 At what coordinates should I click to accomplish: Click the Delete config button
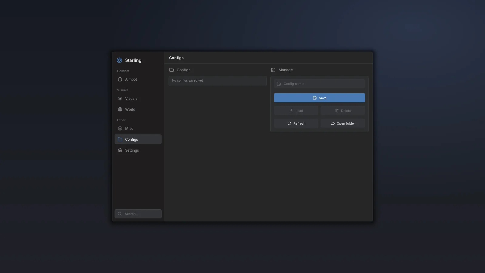(x=343, y=111)
